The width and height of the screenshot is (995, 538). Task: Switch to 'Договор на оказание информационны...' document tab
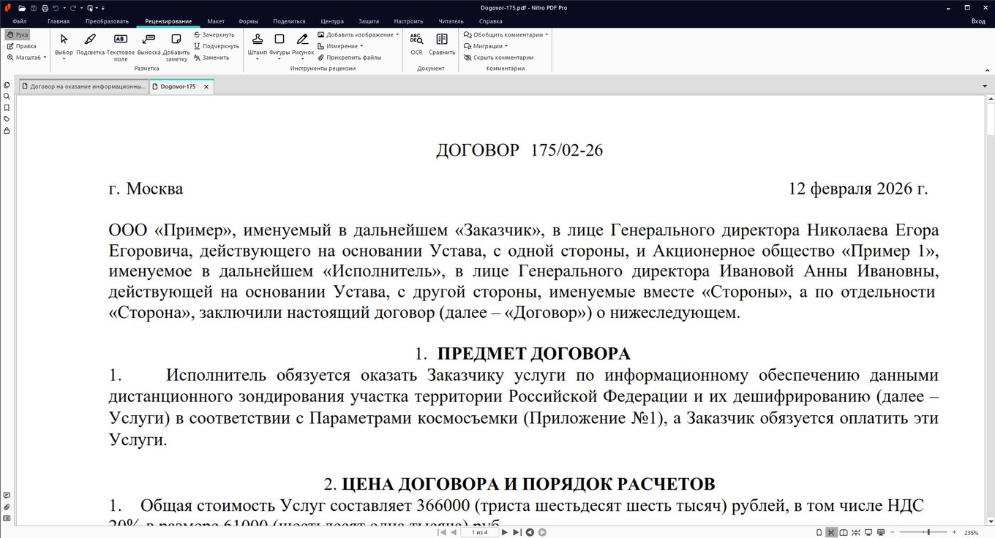coord(83,86)
